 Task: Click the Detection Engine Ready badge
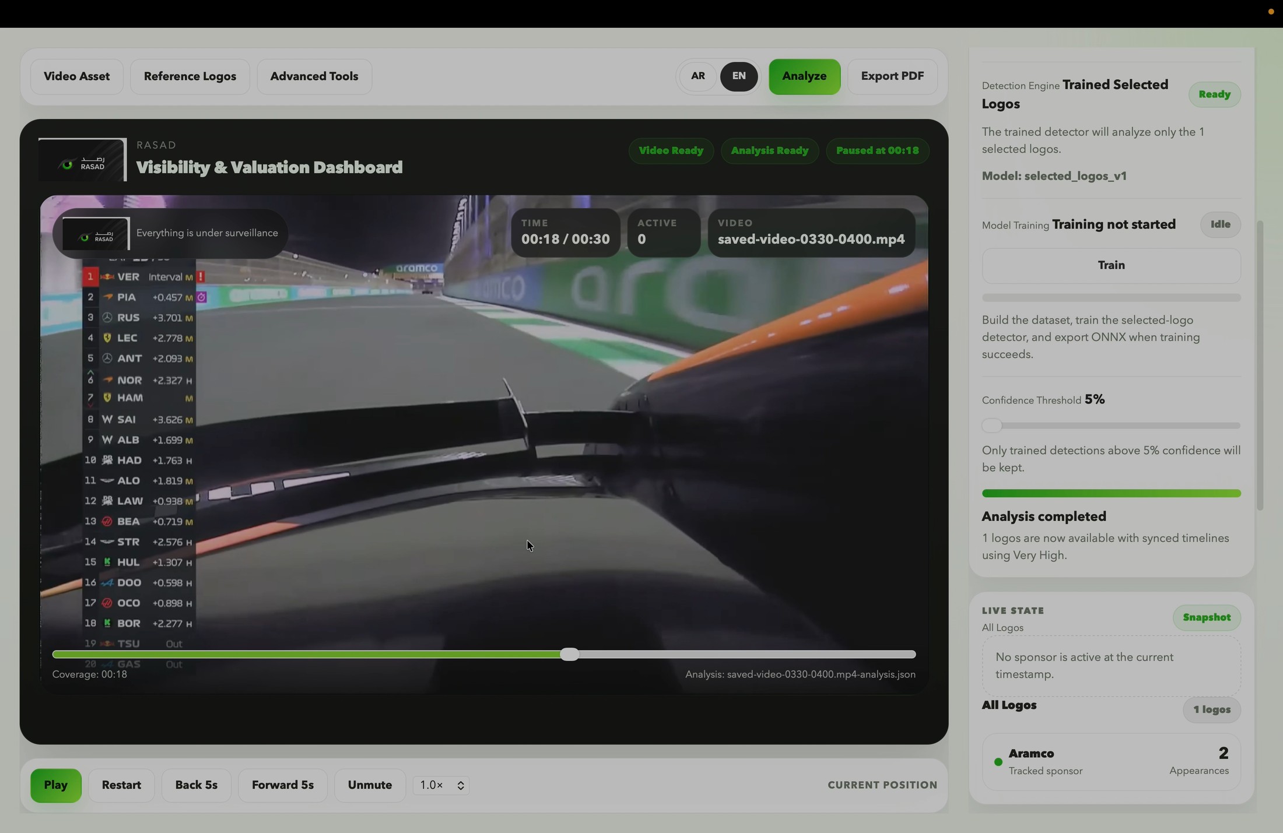pyautogui.click(x=1214, y=94)
